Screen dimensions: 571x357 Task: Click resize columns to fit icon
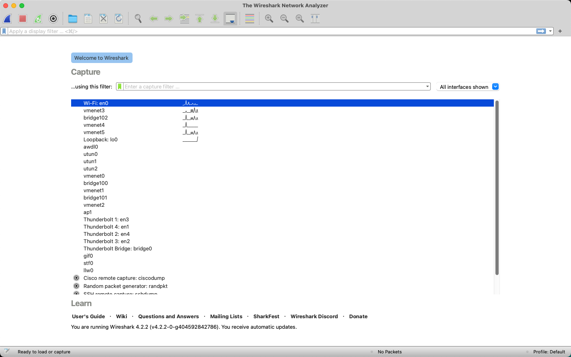(x=315, y=19)
